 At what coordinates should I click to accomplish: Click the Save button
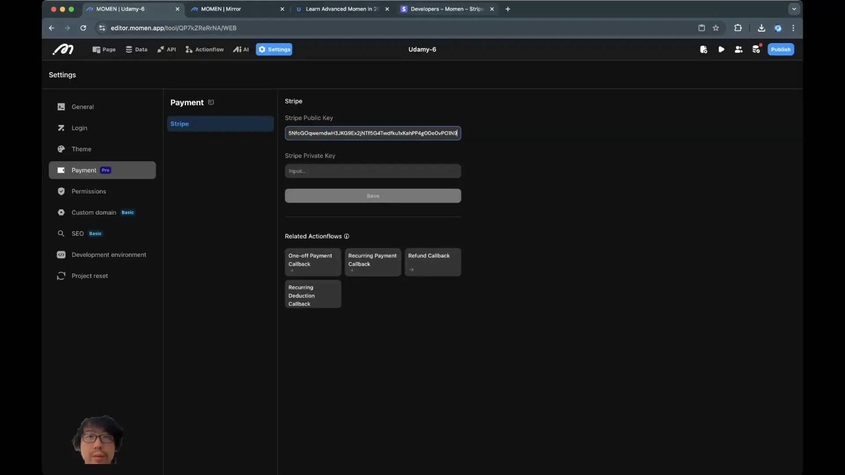pos(373,196)
